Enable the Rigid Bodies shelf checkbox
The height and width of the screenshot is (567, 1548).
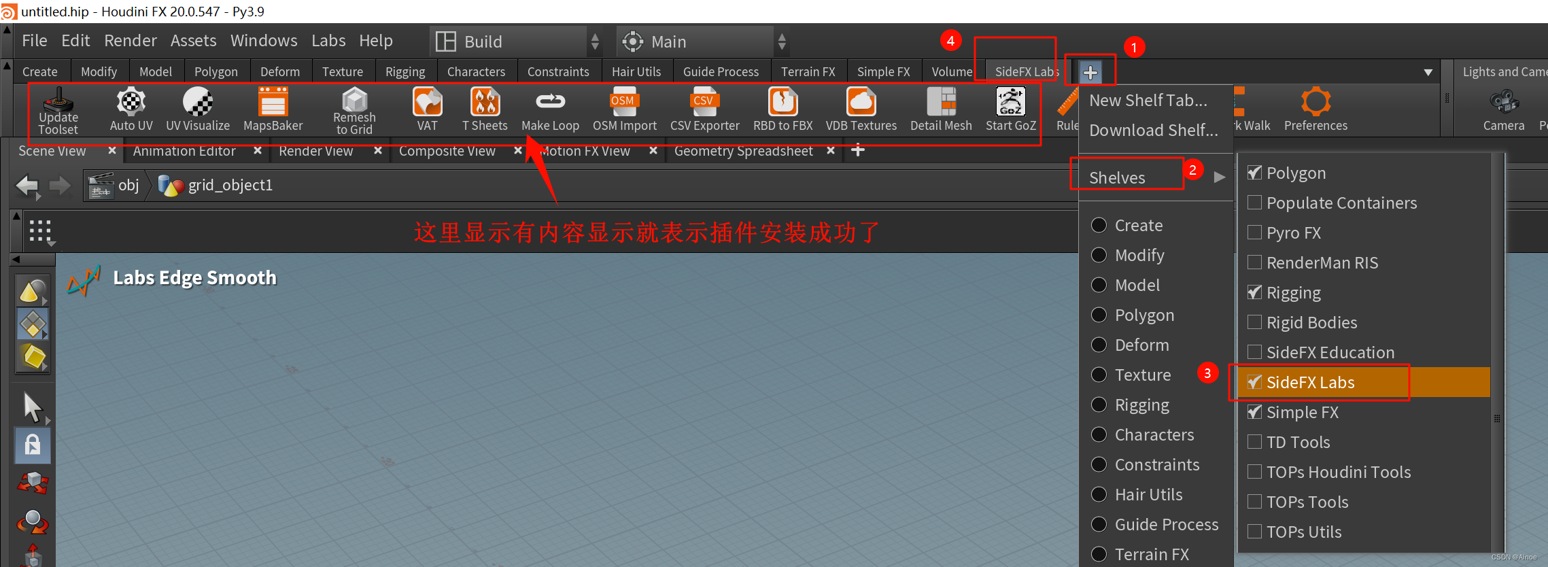tap(1254, 322)
